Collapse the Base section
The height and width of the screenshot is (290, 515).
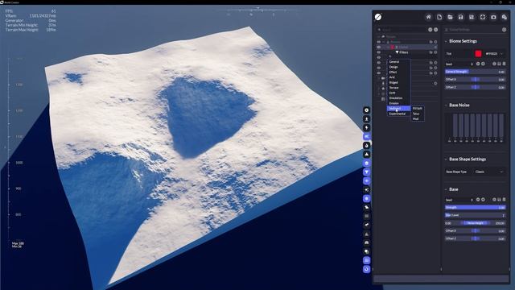(446, 189)
